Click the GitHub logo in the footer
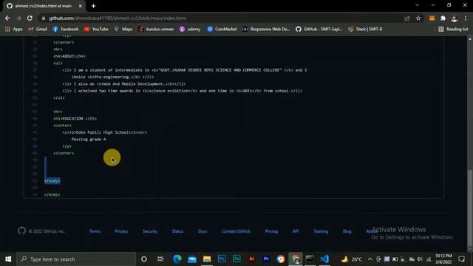 click(21, 231)
